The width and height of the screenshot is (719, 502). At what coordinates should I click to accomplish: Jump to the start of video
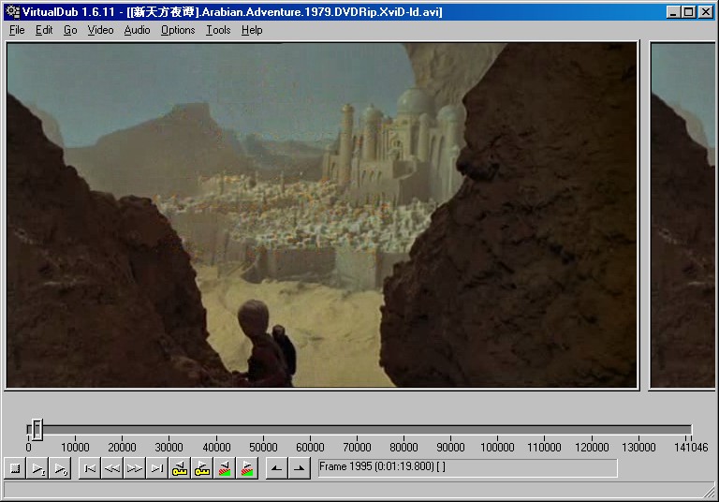[90, 468]
